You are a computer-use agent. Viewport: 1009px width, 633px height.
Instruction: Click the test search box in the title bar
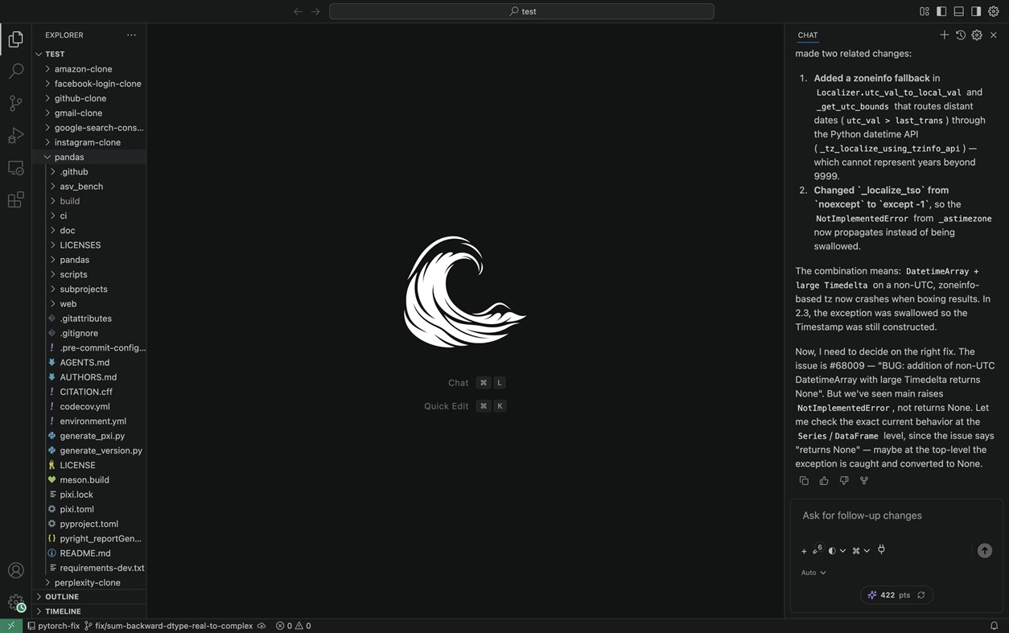[521, 11]
